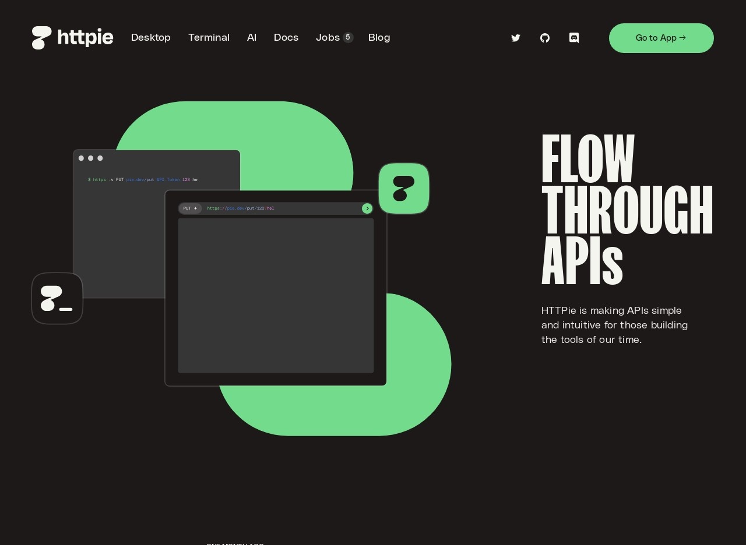Image resolution: width=746 pixels, height=545 pixels.
Task: Click the green HTTPie desktop app icon
Action: tap(404, 189)
